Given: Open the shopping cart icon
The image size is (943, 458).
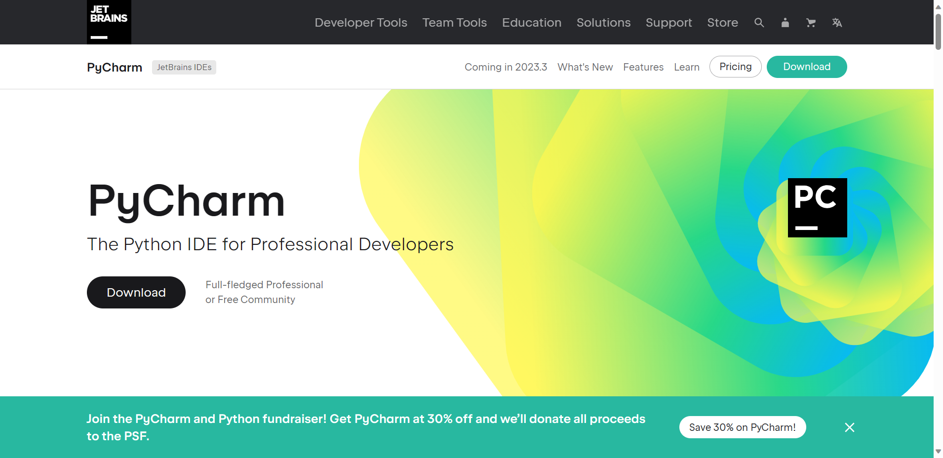Looking at the screenshot, I should coord(811,23).
